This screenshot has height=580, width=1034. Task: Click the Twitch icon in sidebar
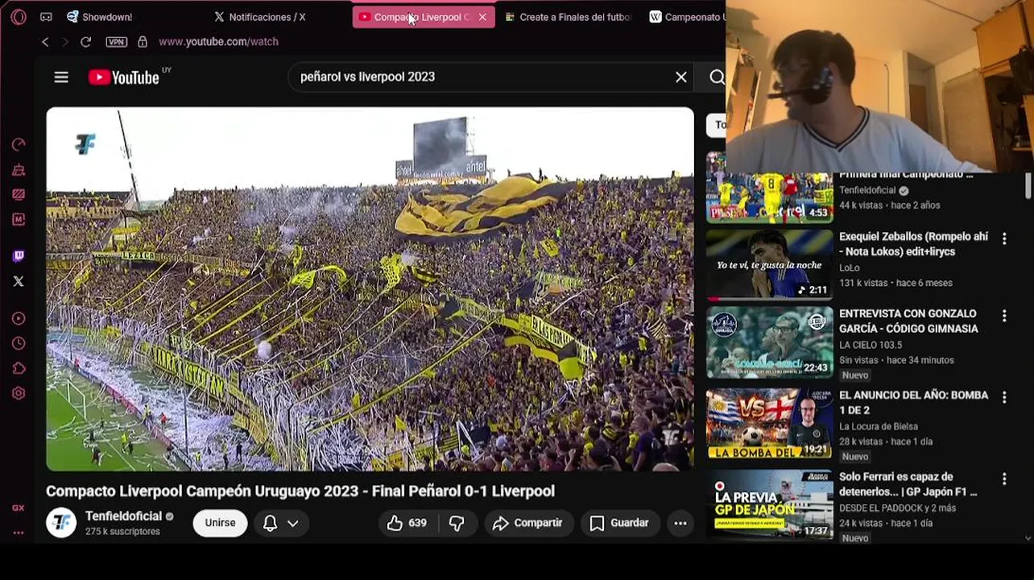[x=19, y=256]
